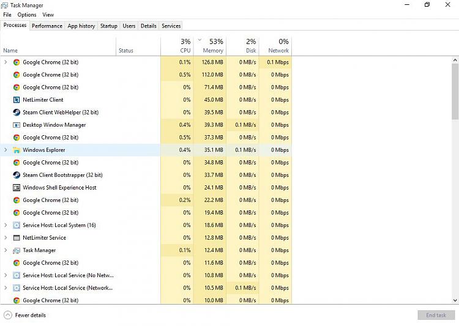Switch to the Users tab
459x326 pixels.
129,26
